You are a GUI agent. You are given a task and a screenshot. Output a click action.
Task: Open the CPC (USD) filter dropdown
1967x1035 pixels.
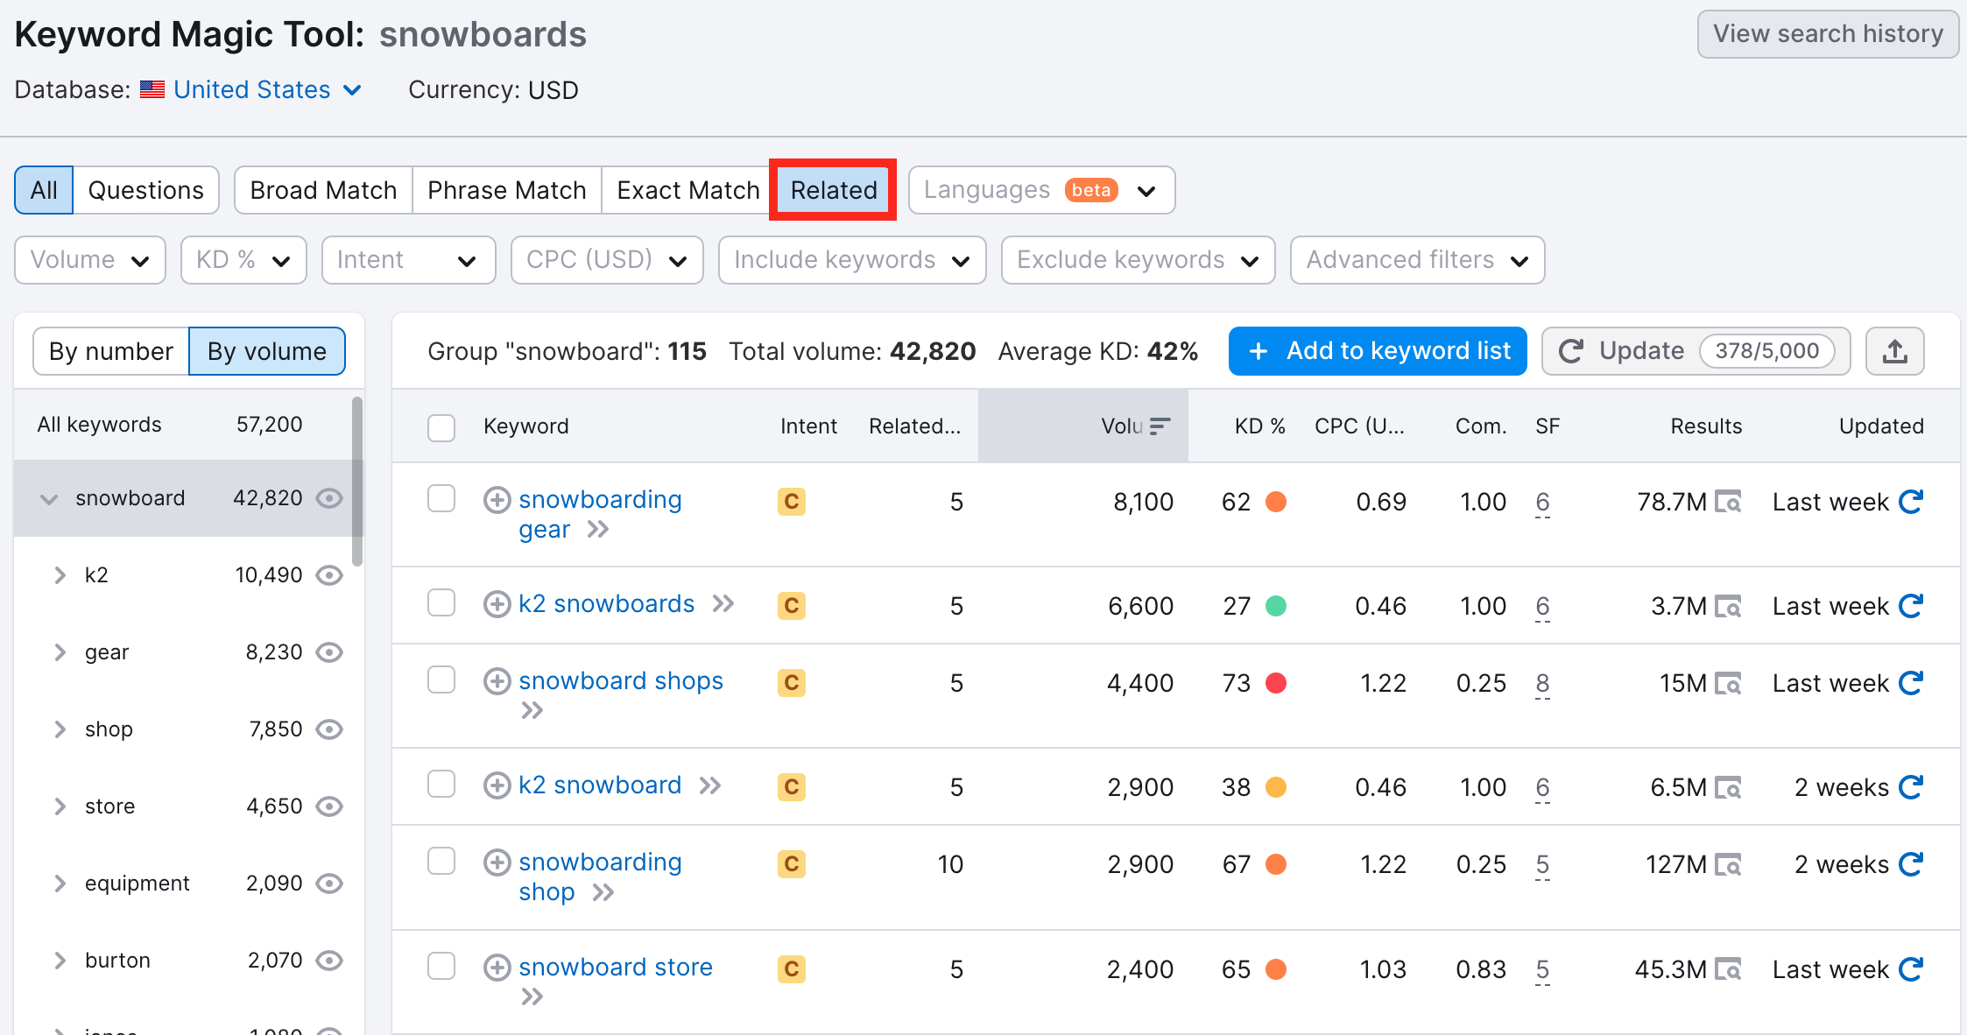click(x=608, y=260)
